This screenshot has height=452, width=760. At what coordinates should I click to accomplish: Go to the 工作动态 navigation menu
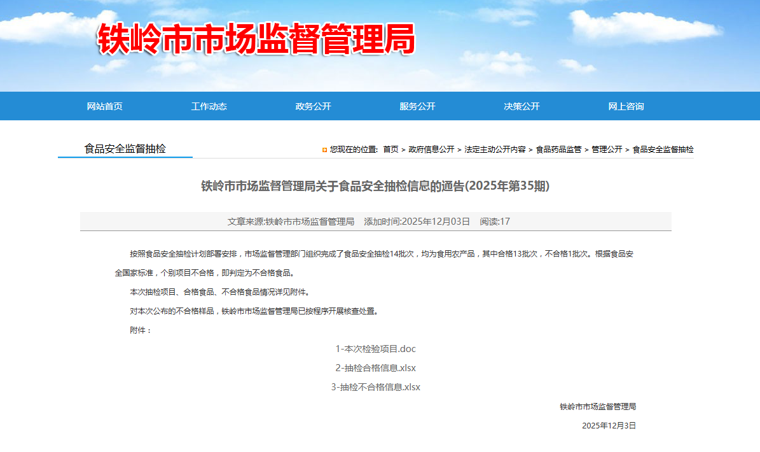(209, 106)
